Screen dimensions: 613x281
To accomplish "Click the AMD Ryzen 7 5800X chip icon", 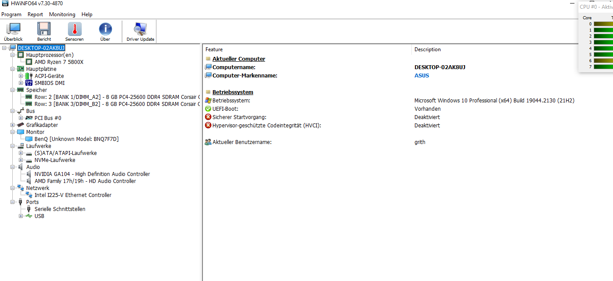I will click(x=29, y=62).
